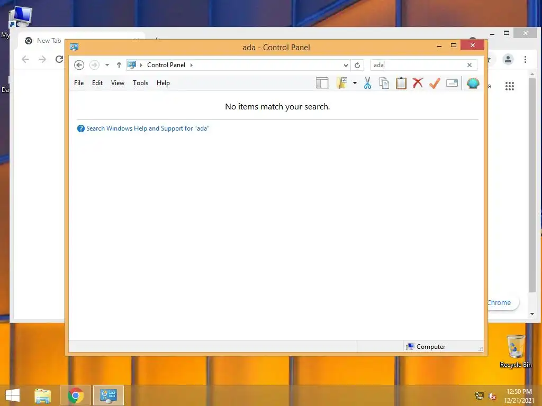
Task: Click muted volume icon in system tray
Action: pos(492,396)
